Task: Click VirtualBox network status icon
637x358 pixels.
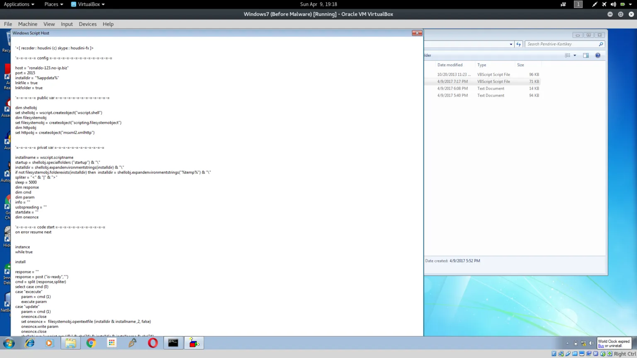Action: coord(561,354)
